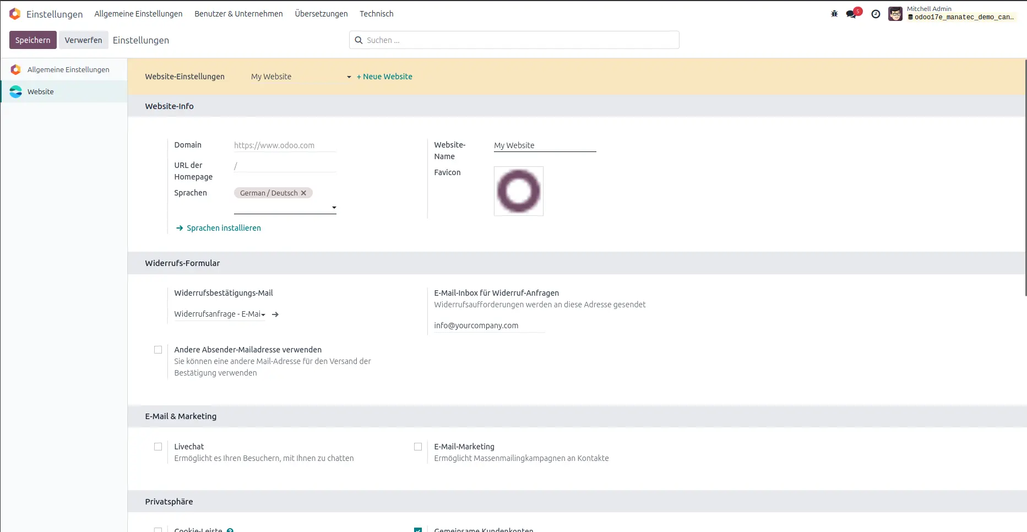This screenshot has height=532, width=1027.
Task: Click the Sprachen installieren link
Action: pyautogui.click(x=223, y=228)
